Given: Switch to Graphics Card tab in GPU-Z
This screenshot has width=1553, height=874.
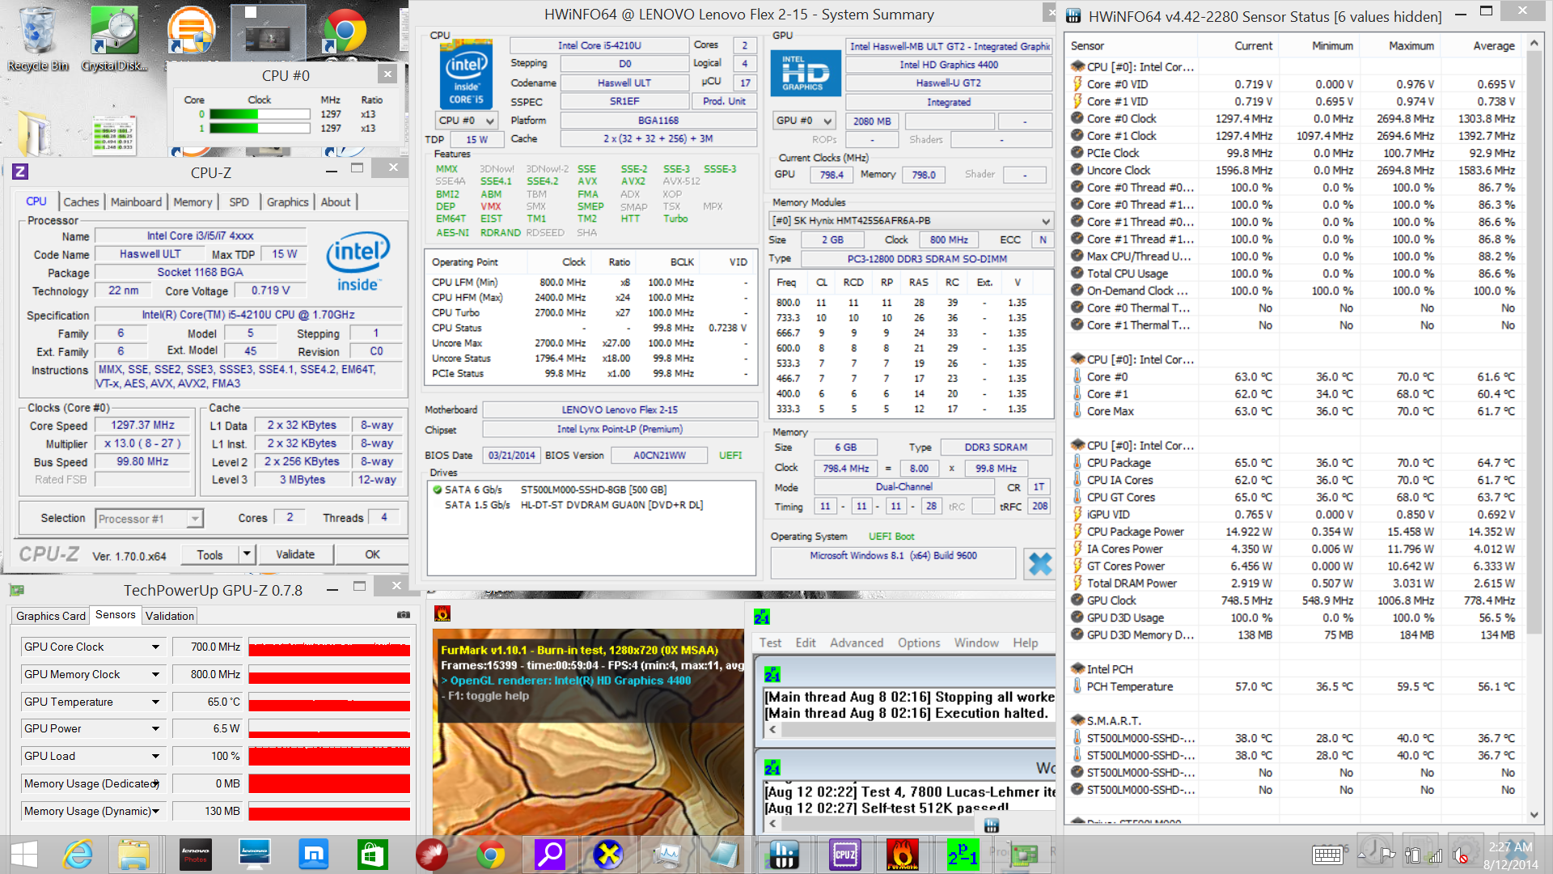Looking at the screenshot, I should click(x=50, y=616).
